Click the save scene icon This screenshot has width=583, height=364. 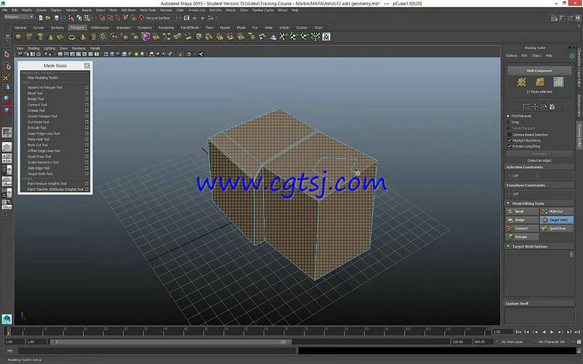click(57, 17)
